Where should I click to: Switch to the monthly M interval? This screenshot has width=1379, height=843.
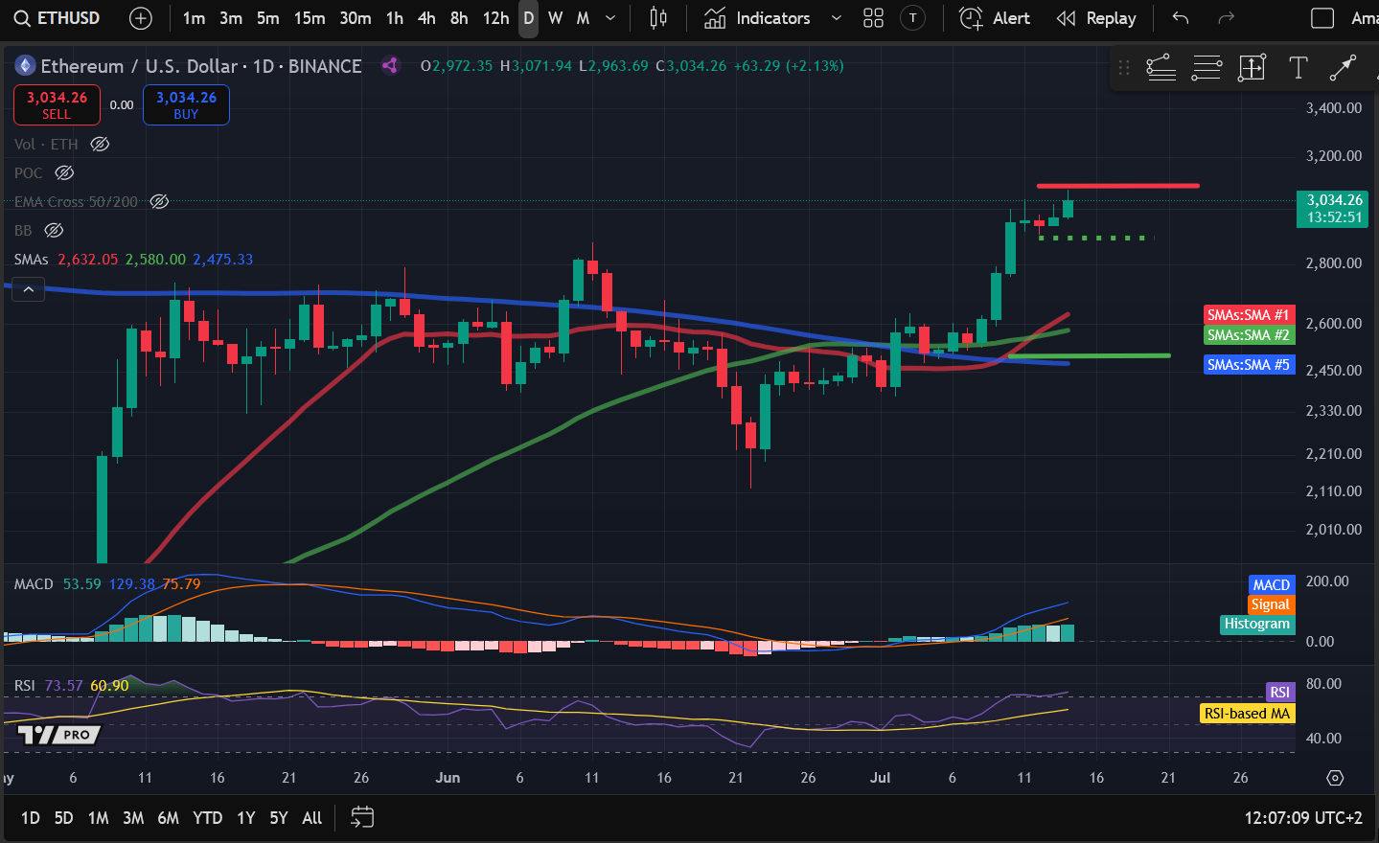[x=583, y=18]
